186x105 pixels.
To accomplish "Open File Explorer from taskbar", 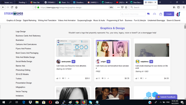I will tap(37, 102).
